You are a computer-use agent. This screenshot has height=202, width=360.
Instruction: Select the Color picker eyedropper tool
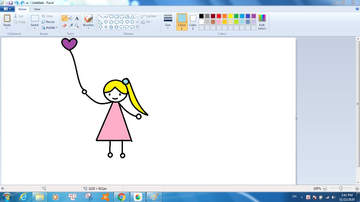[71, 26]
